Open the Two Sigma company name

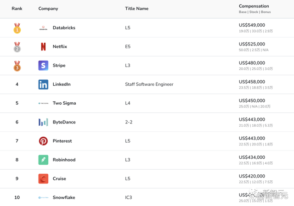pos(64,103)
